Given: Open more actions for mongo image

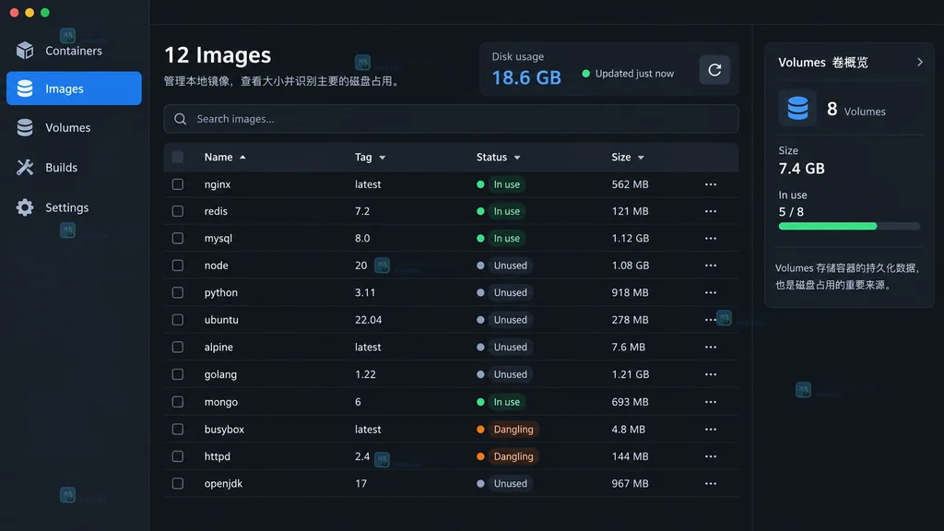Looking at the screenshot, I should click(711, 402).
